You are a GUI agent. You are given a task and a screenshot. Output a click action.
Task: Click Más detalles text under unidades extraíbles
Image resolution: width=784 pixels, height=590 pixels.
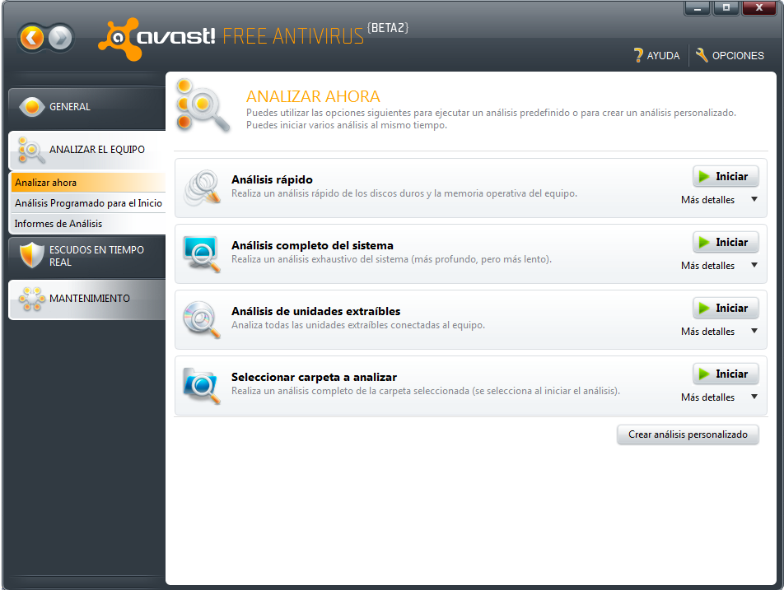coord(707,332)
